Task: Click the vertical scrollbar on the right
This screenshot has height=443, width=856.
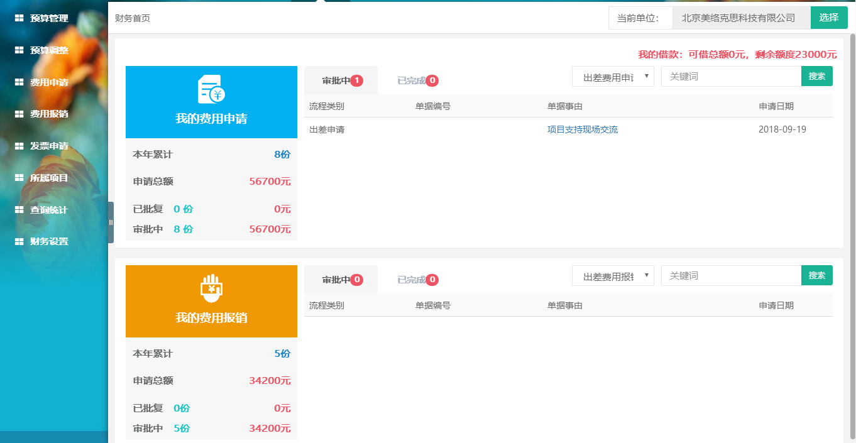Action: pyautogui.click(x=852, y=239)
